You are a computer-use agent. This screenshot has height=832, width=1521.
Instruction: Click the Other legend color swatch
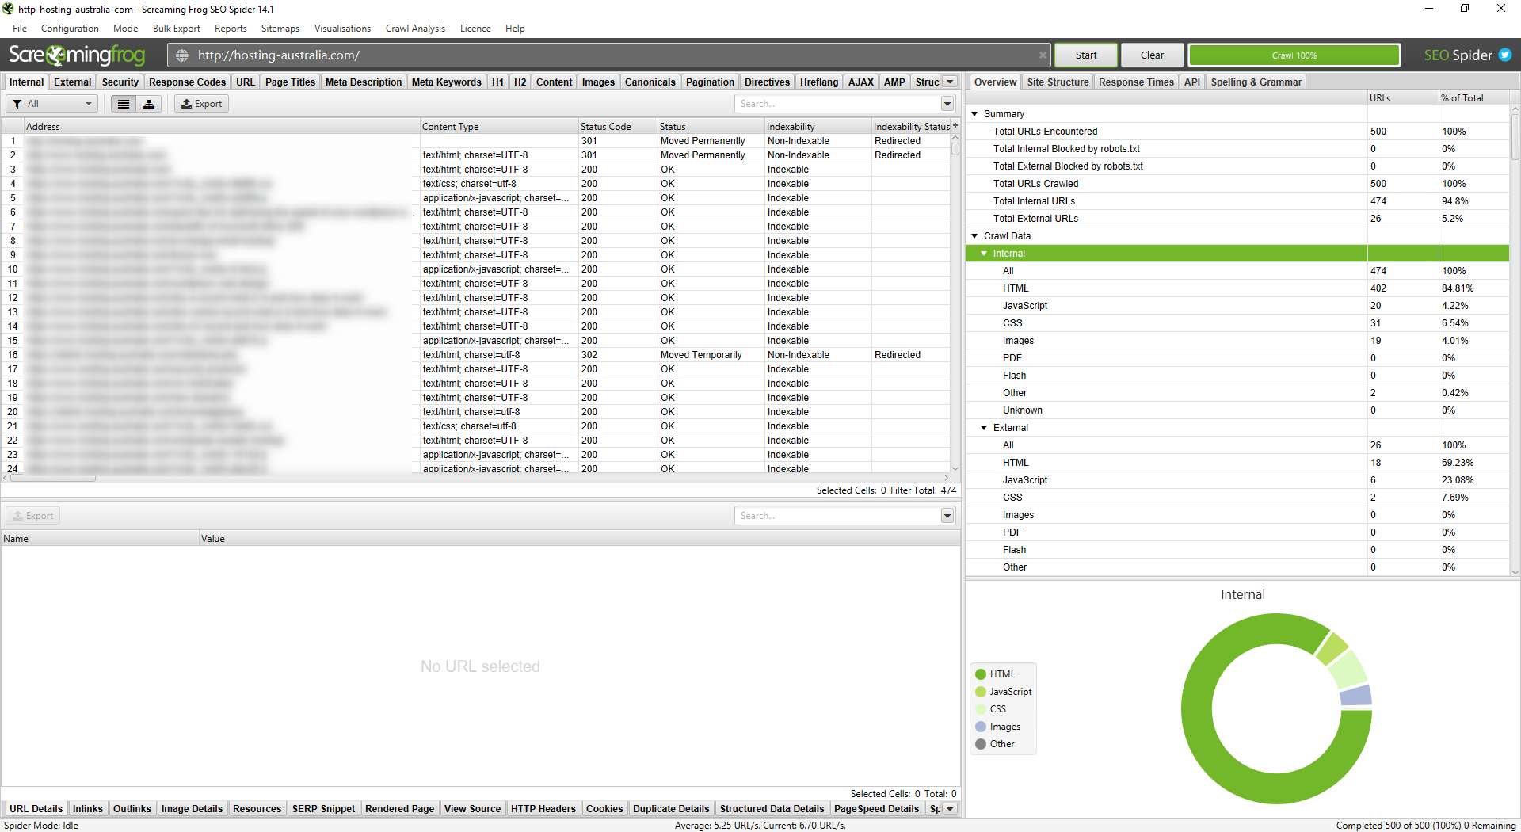[x=981, y=744]
